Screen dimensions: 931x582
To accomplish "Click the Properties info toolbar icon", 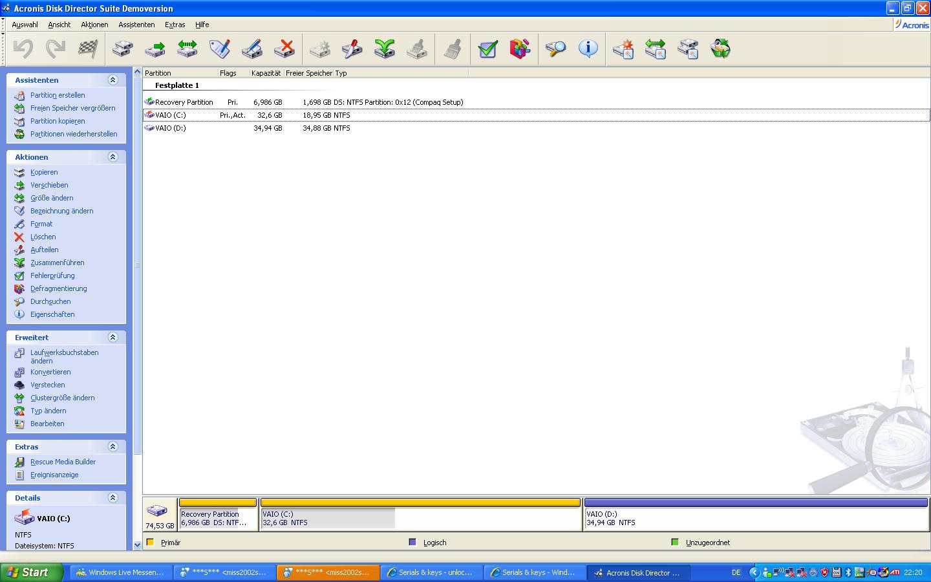I will [588, 48].
